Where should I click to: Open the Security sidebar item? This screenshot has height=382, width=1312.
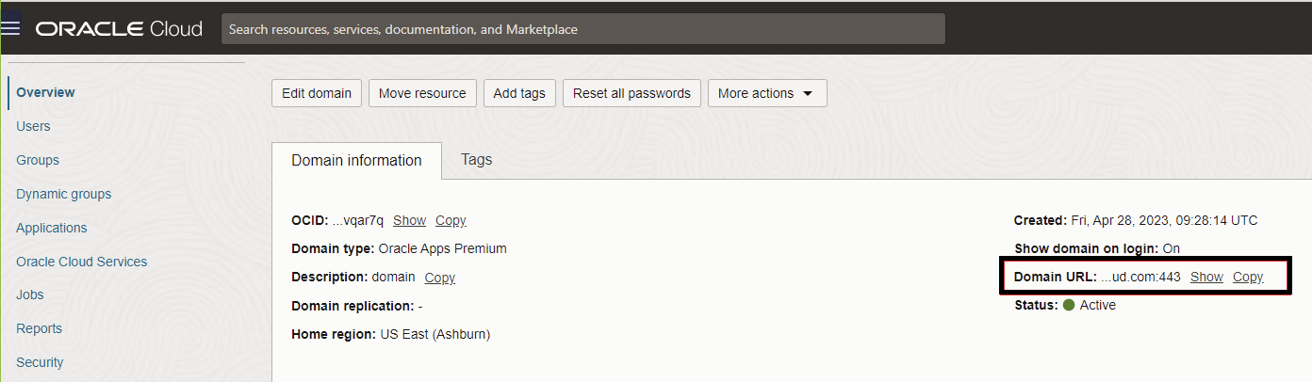pos(40,362)
